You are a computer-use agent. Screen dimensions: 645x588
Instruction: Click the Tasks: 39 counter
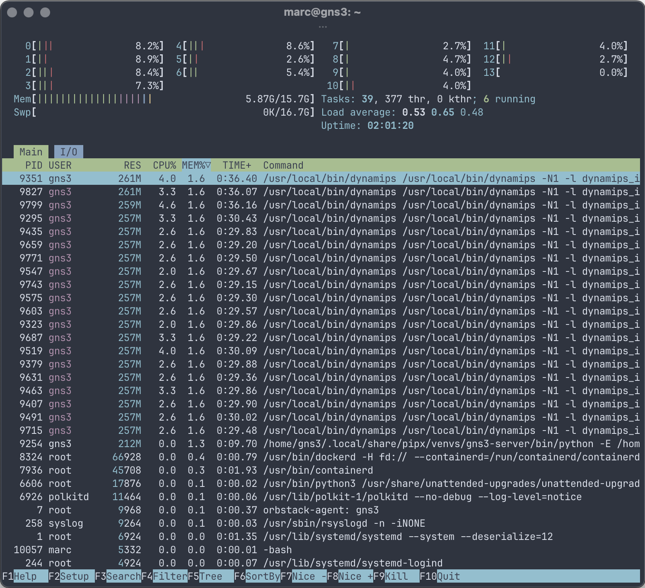[x=347, y=99]
